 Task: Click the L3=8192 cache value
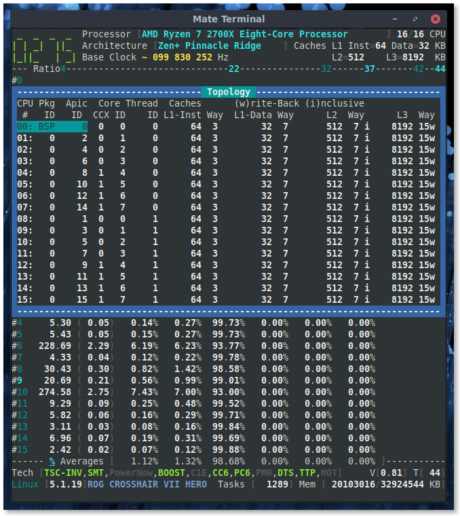tap(405, 57)
